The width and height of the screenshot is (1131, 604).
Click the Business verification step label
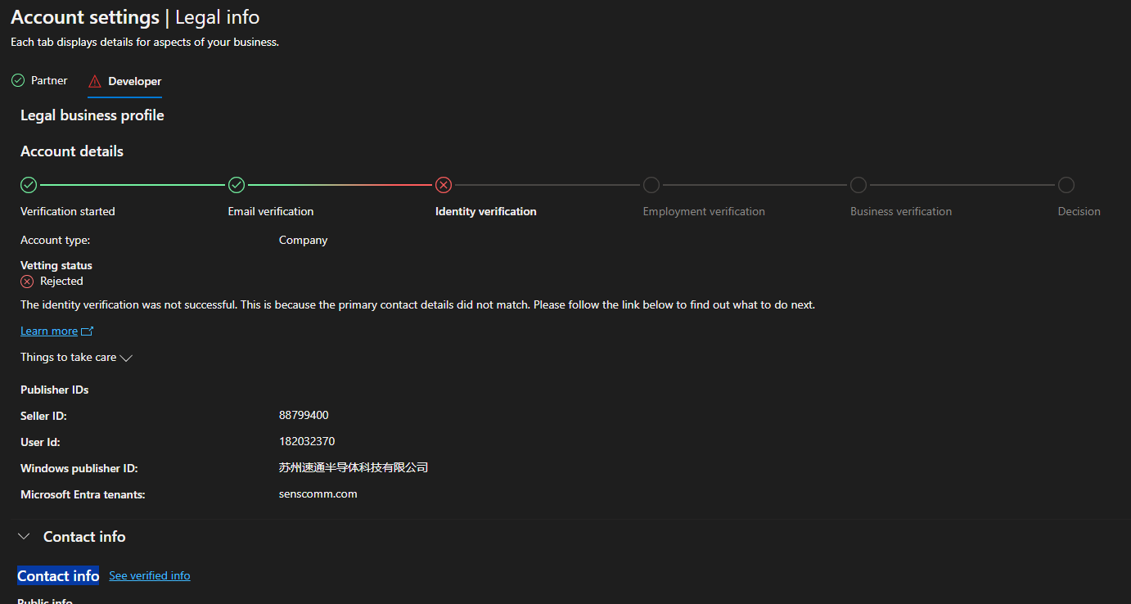tap(901, 211)
